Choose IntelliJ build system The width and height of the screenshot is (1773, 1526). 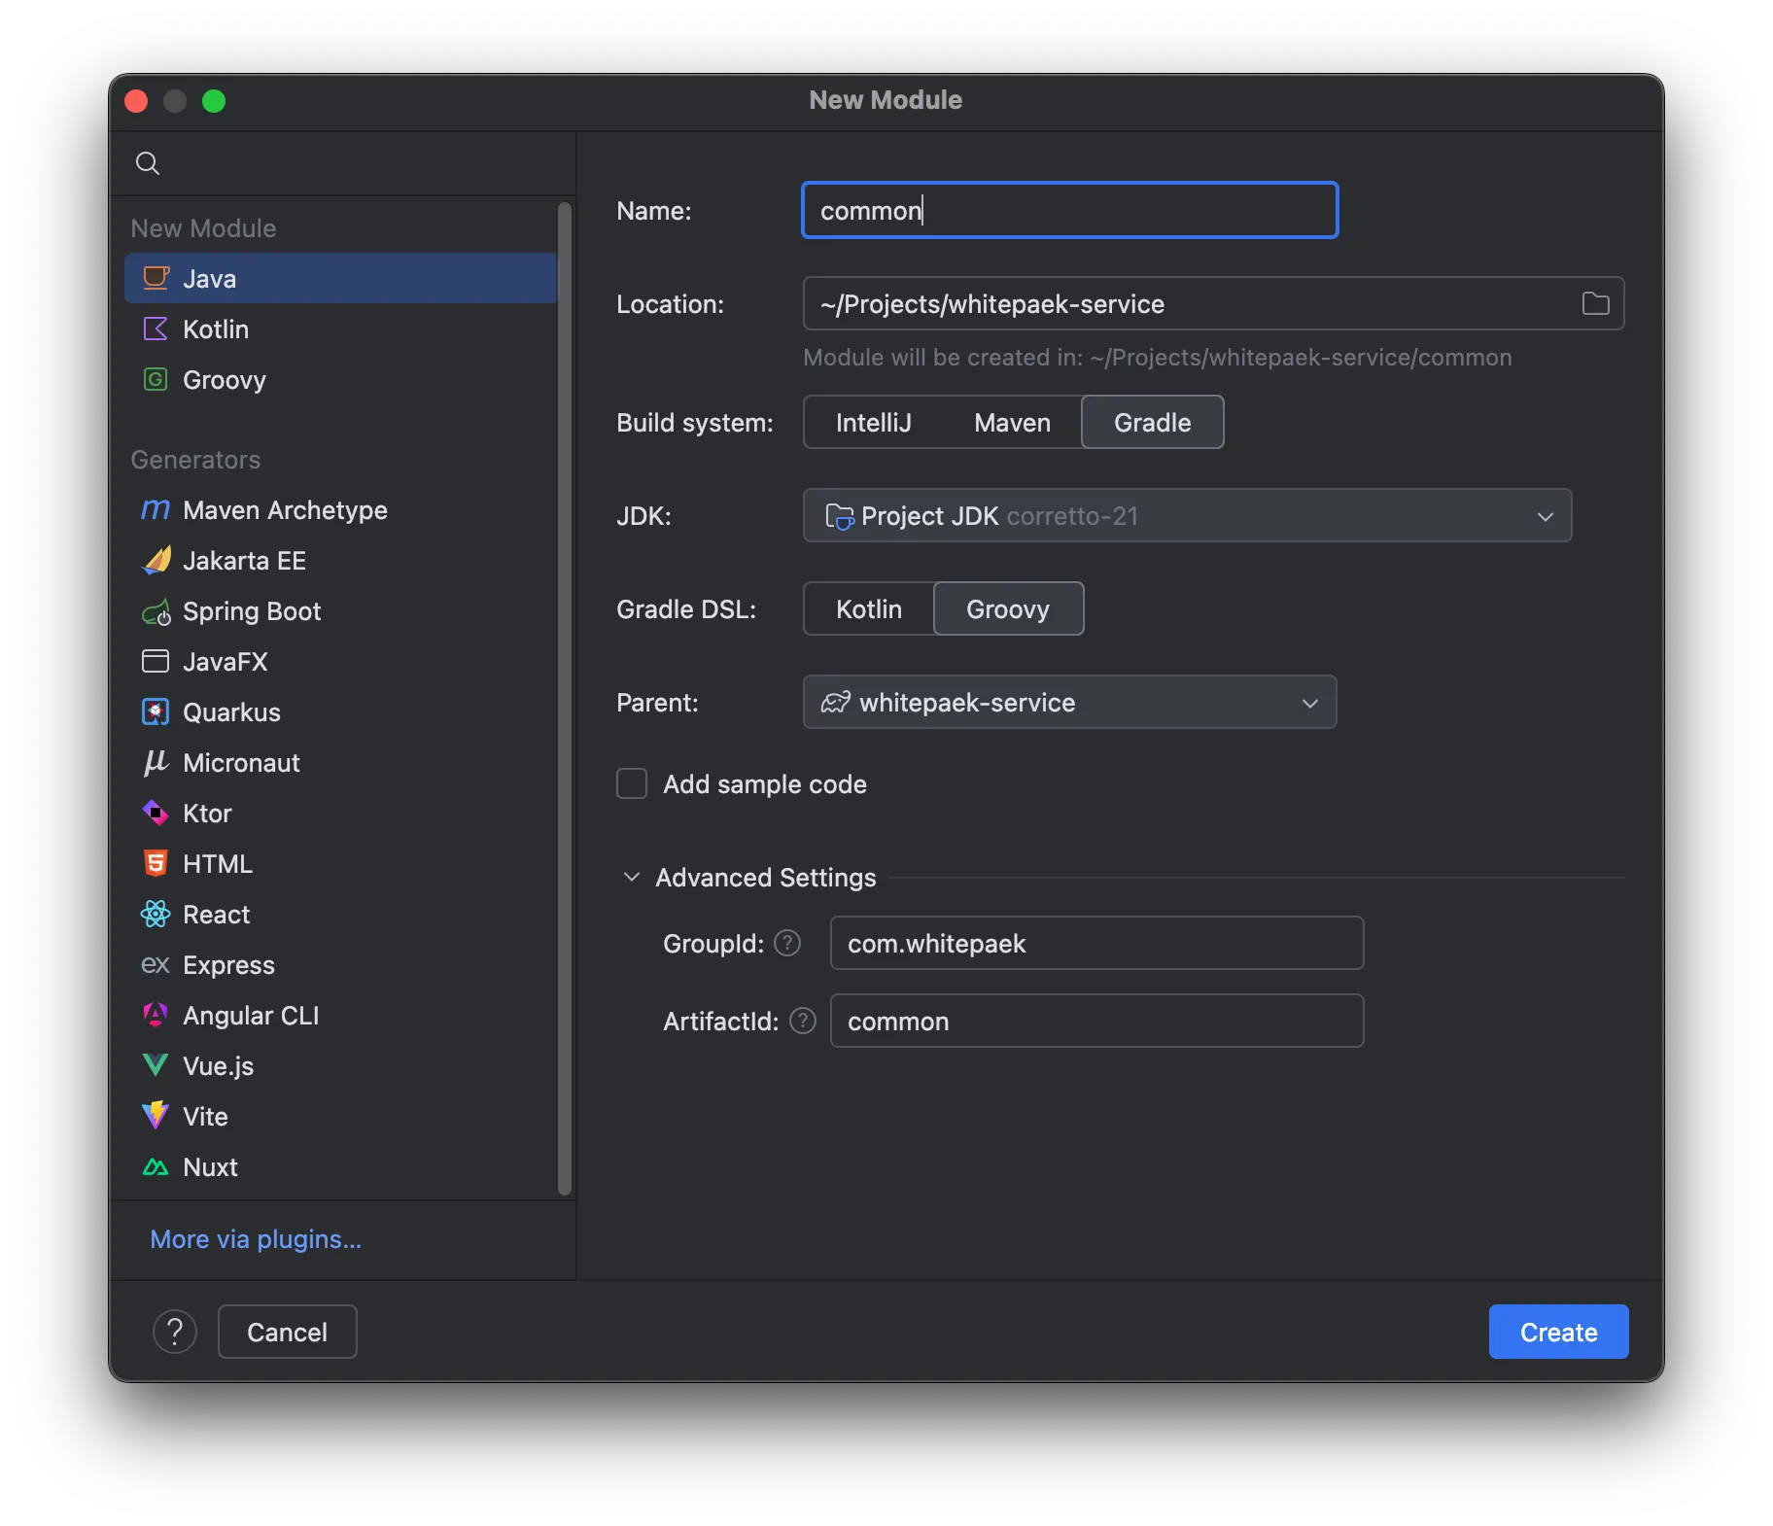coord(873,422)
